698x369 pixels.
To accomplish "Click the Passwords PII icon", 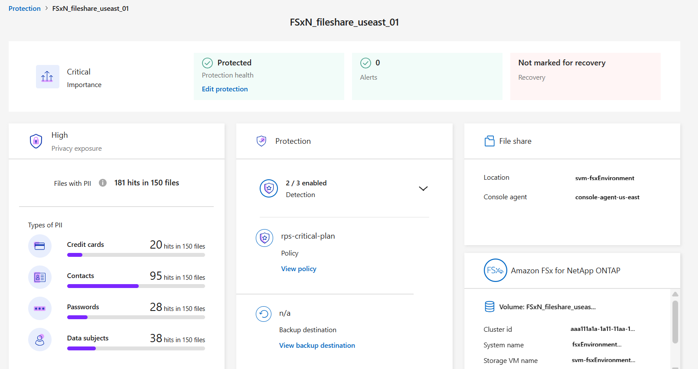I will point(40,308).
